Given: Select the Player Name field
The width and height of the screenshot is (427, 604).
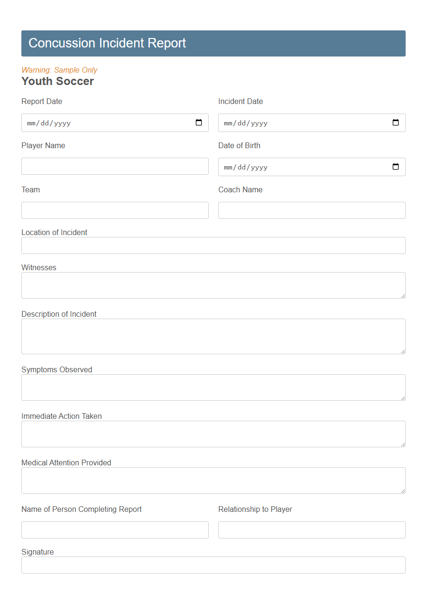Looking at the screenshot, I should pyautogui.click(x=115, y=166).
